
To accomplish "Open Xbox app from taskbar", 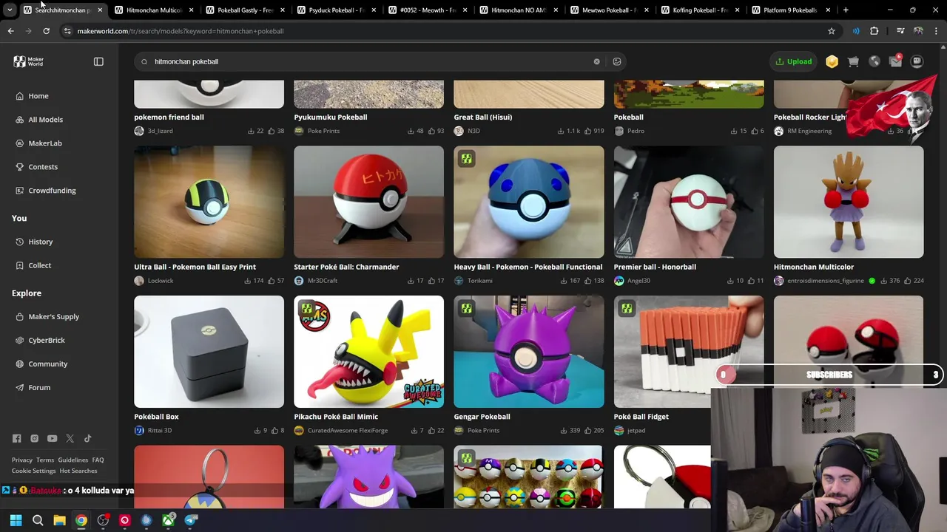I will click(169, 520).
